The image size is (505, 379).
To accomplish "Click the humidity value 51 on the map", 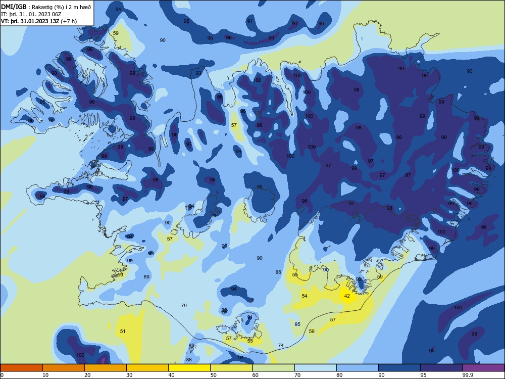I will 123,331.
